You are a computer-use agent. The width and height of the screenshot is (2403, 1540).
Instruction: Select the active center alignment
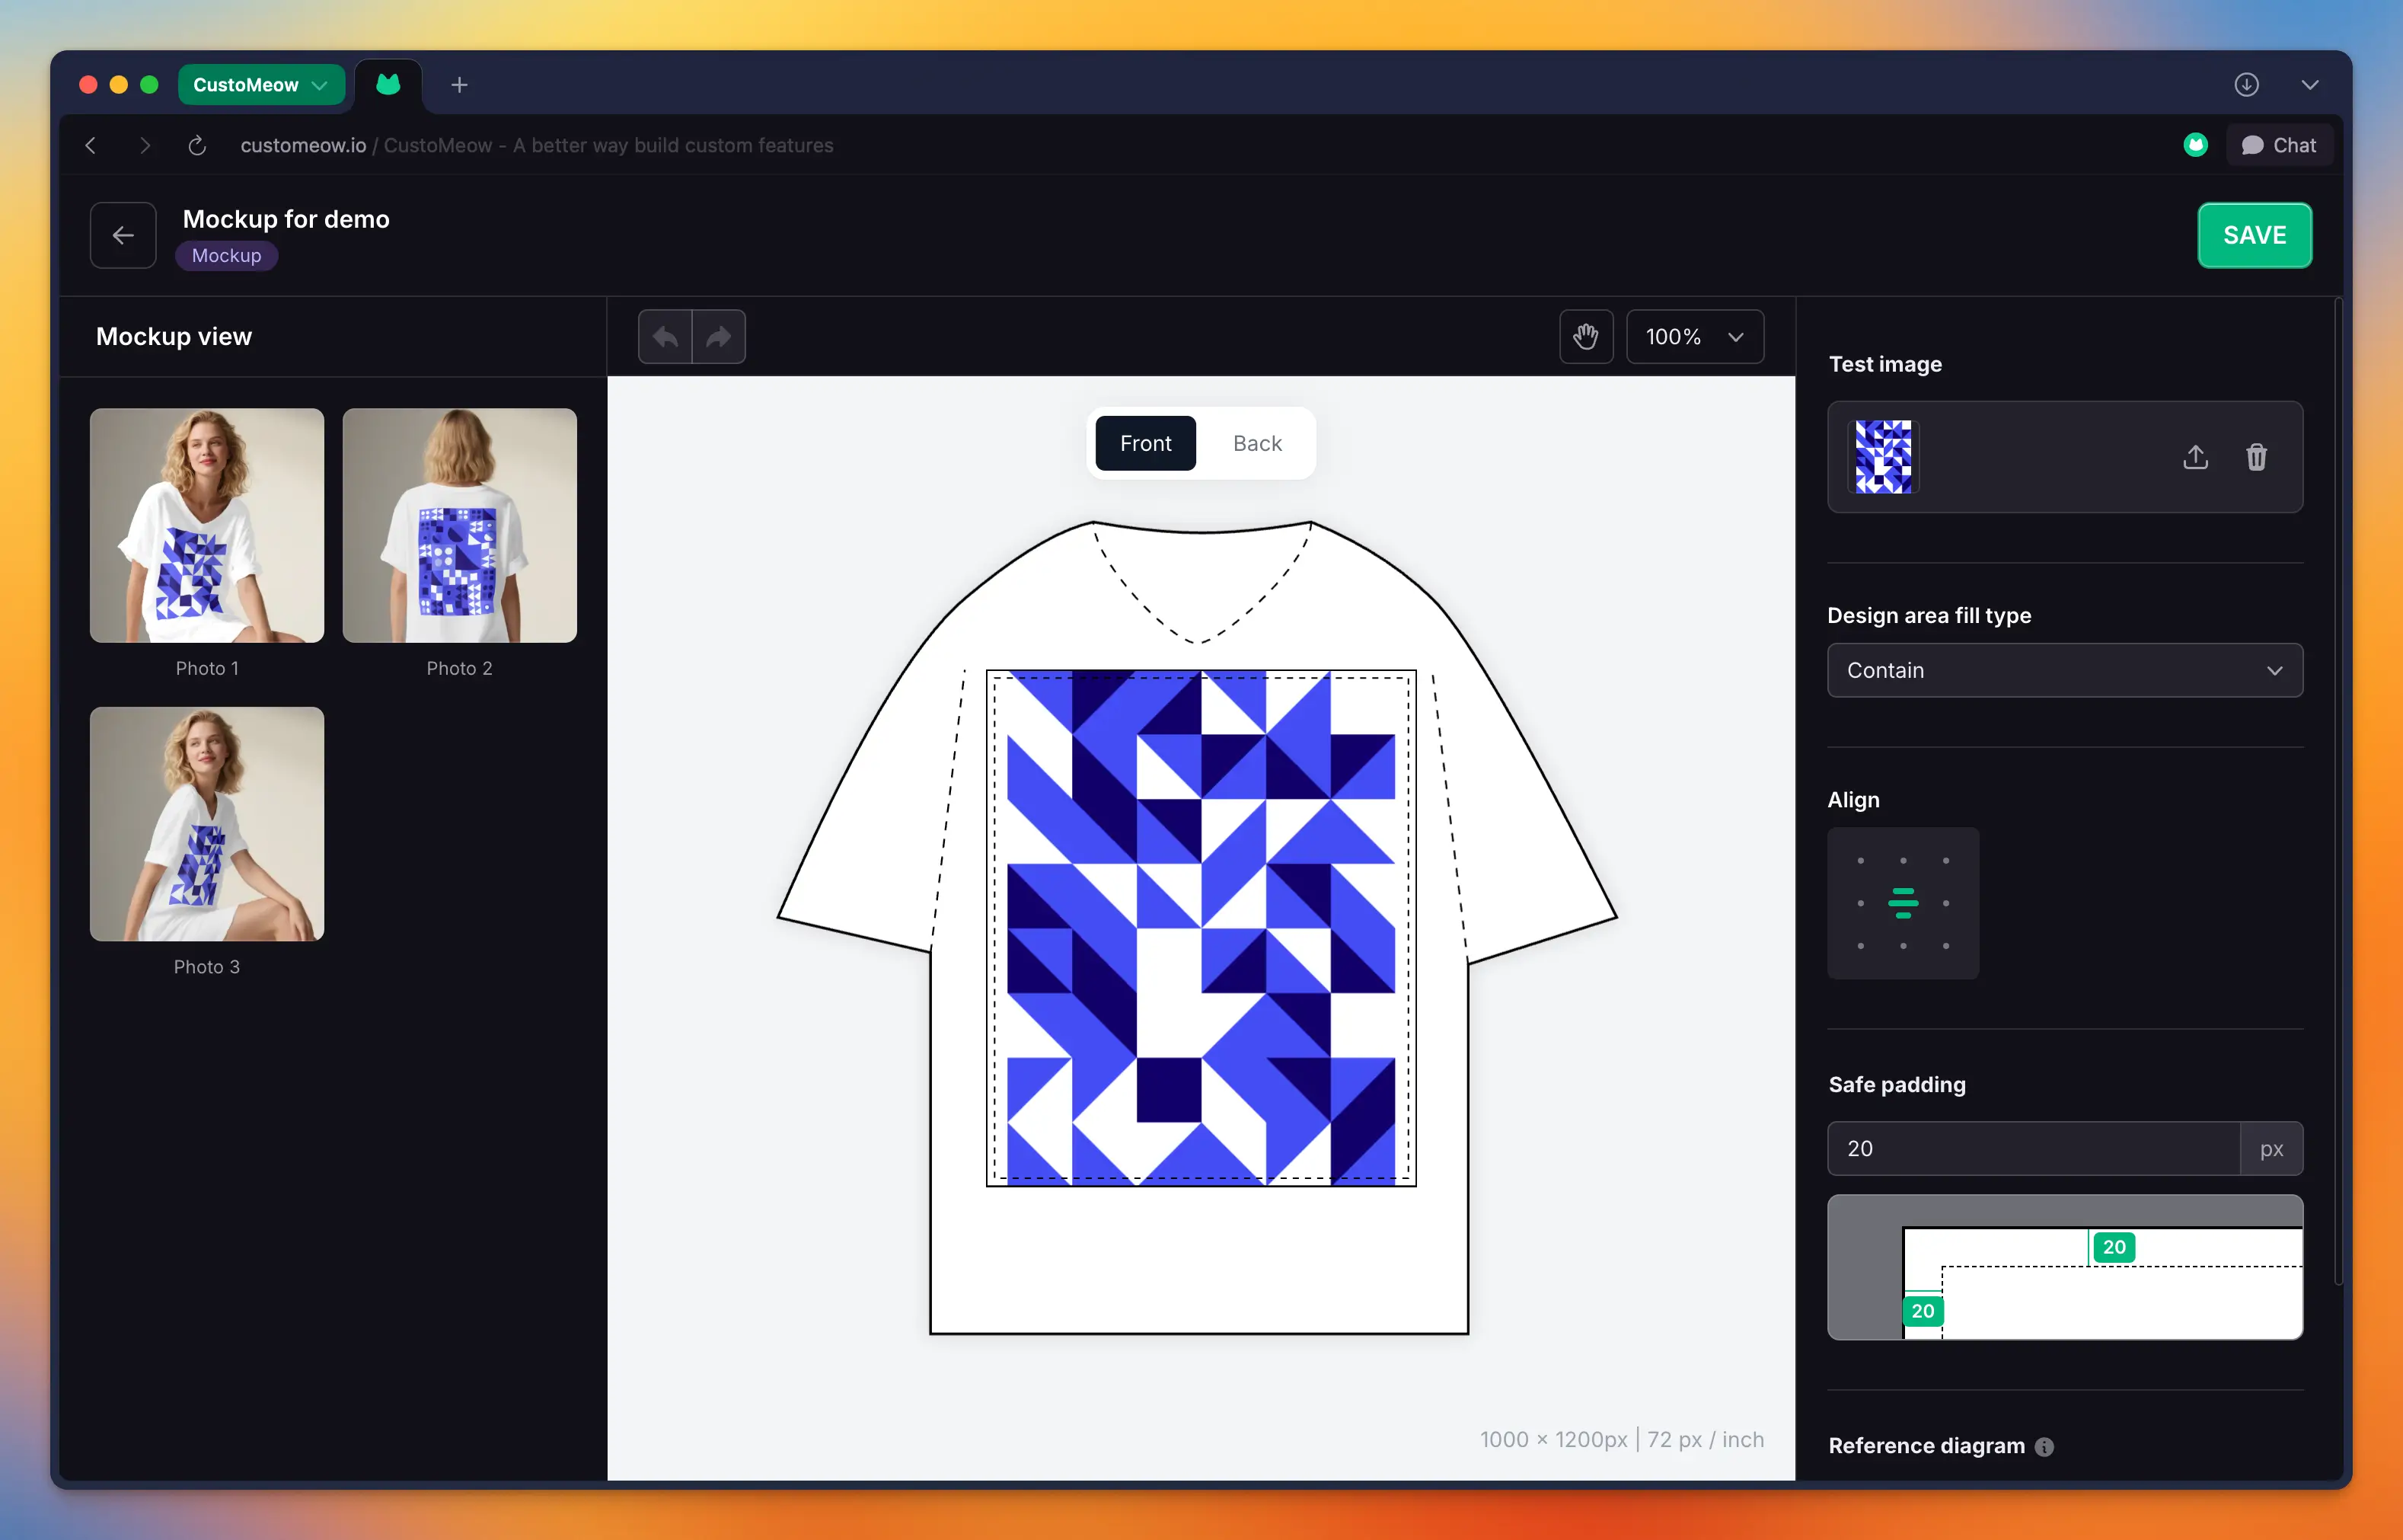1904,903
